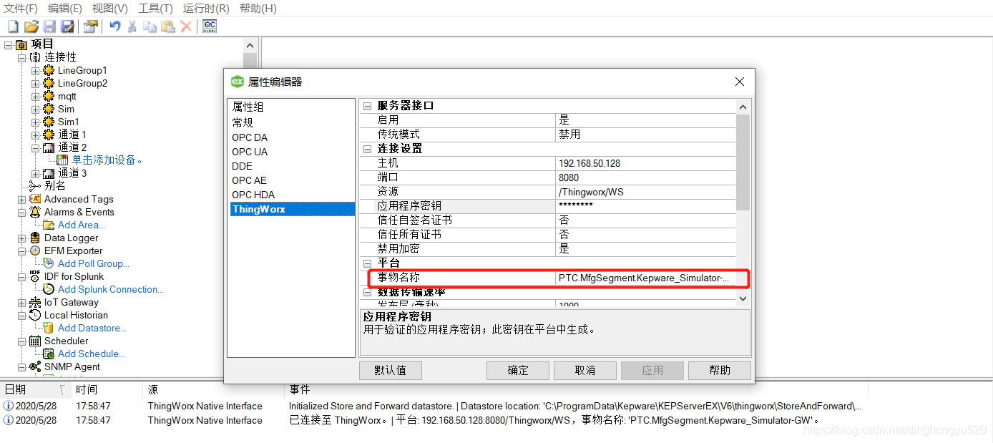The height and width of the screenshot is (443, 993).
Task: Click the Add Poll Group link
Action: 94,263
